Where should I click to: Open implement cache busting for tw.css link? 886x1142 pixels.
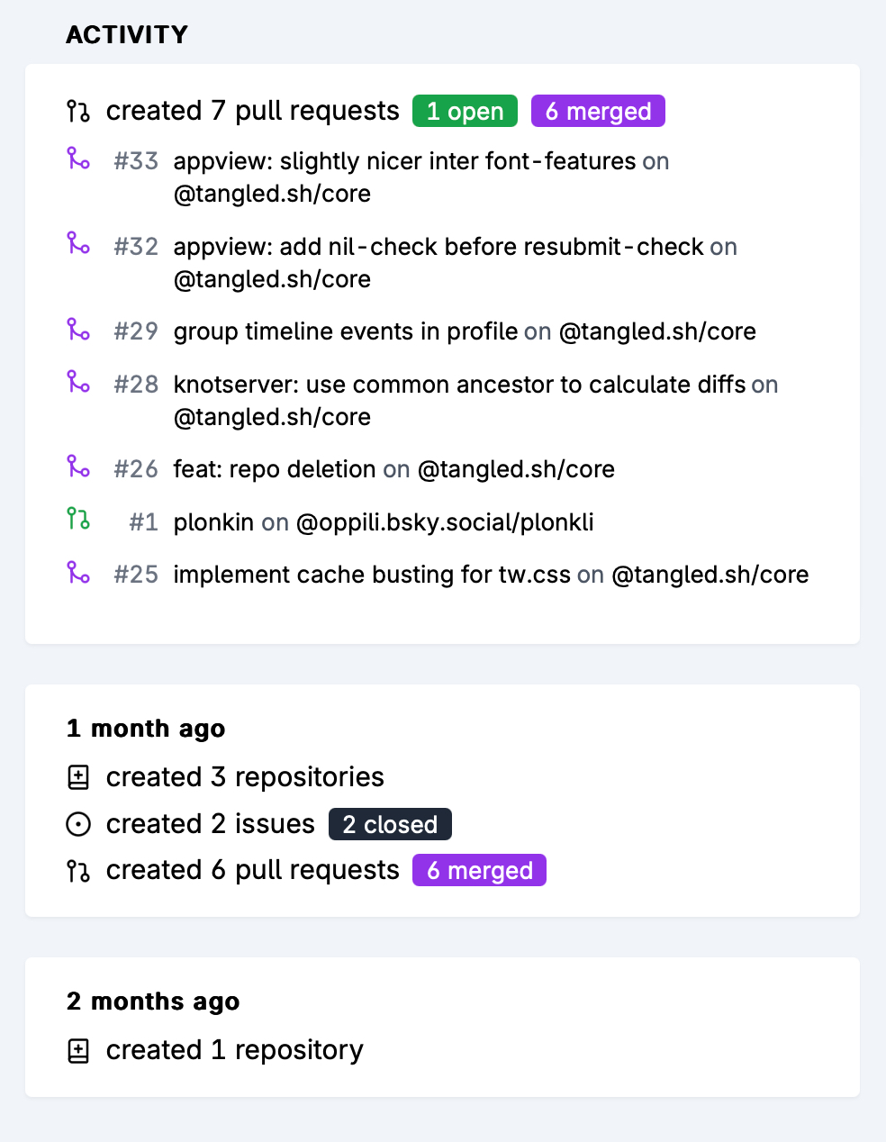pos(372,575)
